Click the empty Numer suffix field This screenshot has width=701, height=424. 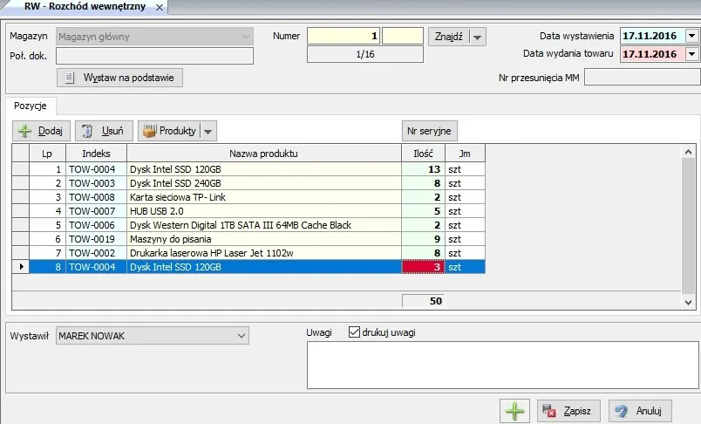pyautogui.click(x=403, y=36)
